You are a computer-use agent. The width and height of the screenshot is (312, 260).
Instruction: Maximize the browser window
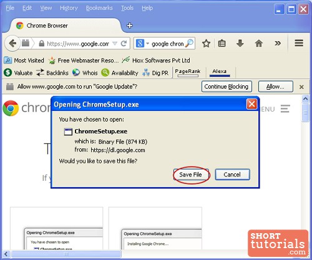tap(291, 9)
